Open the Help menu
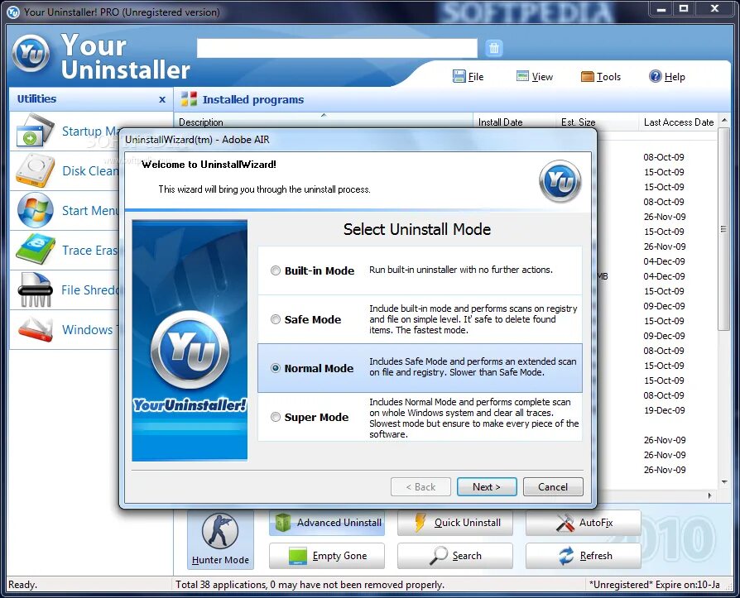This screenshot has width=740, height=598. [667, 76]
